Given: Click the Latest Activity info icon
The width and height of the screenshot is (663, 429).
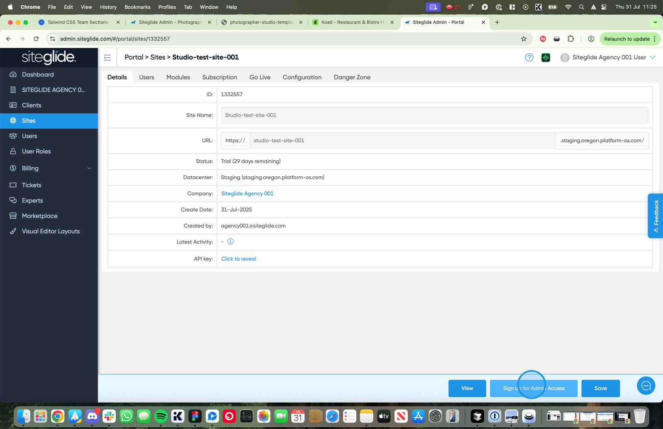Looking at the screenshot, I should pos(231,241).
